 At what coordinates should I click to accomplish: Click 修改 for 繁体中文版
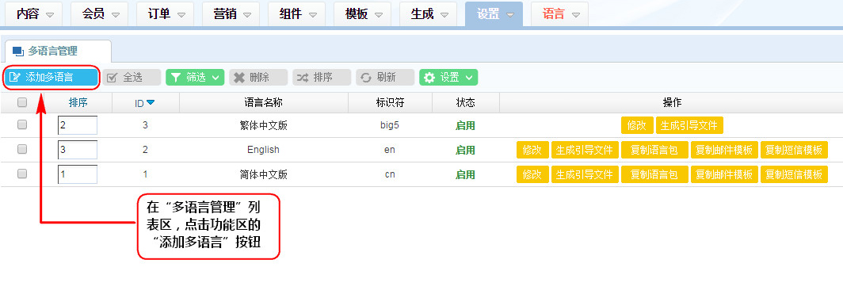(637, 125)
